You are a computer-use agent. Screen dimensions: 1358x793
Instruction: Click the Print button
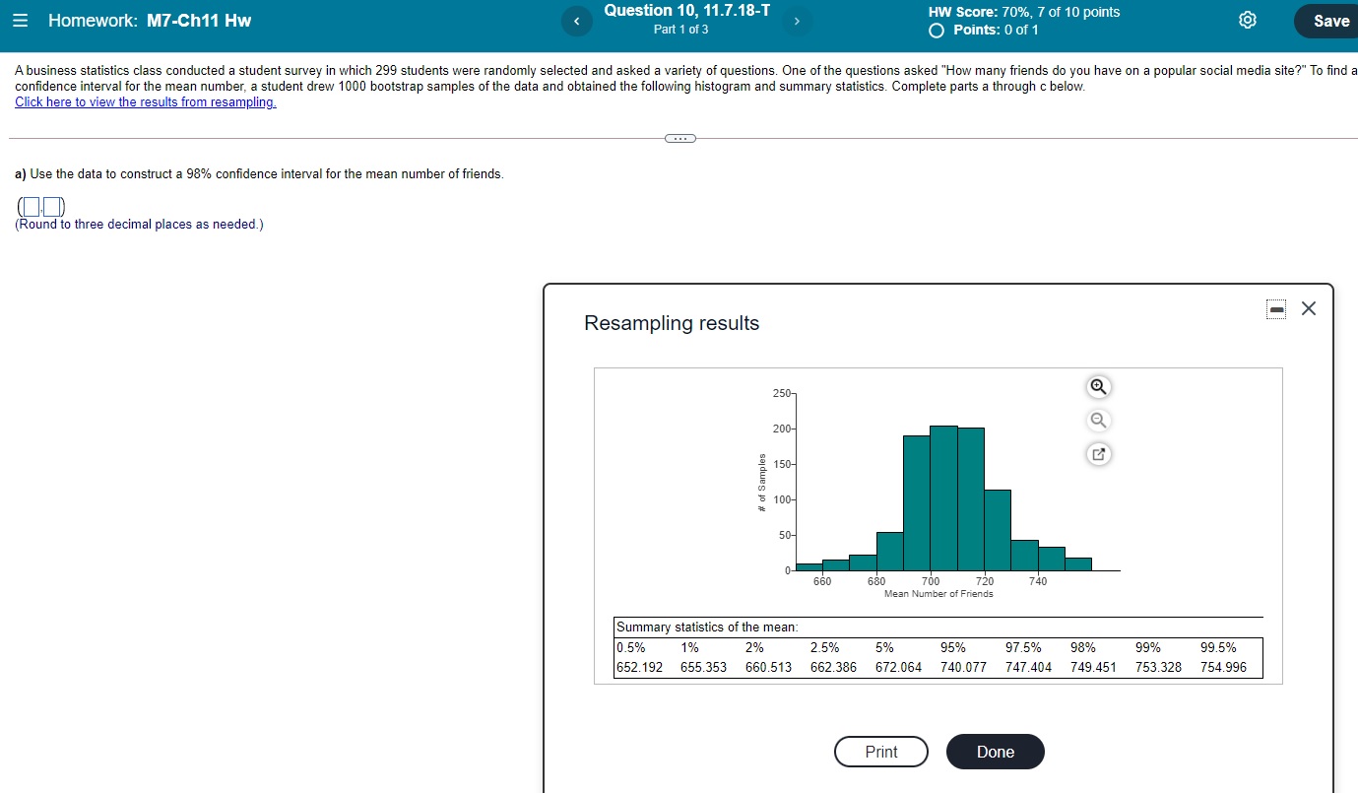click(x=881, y=752)
